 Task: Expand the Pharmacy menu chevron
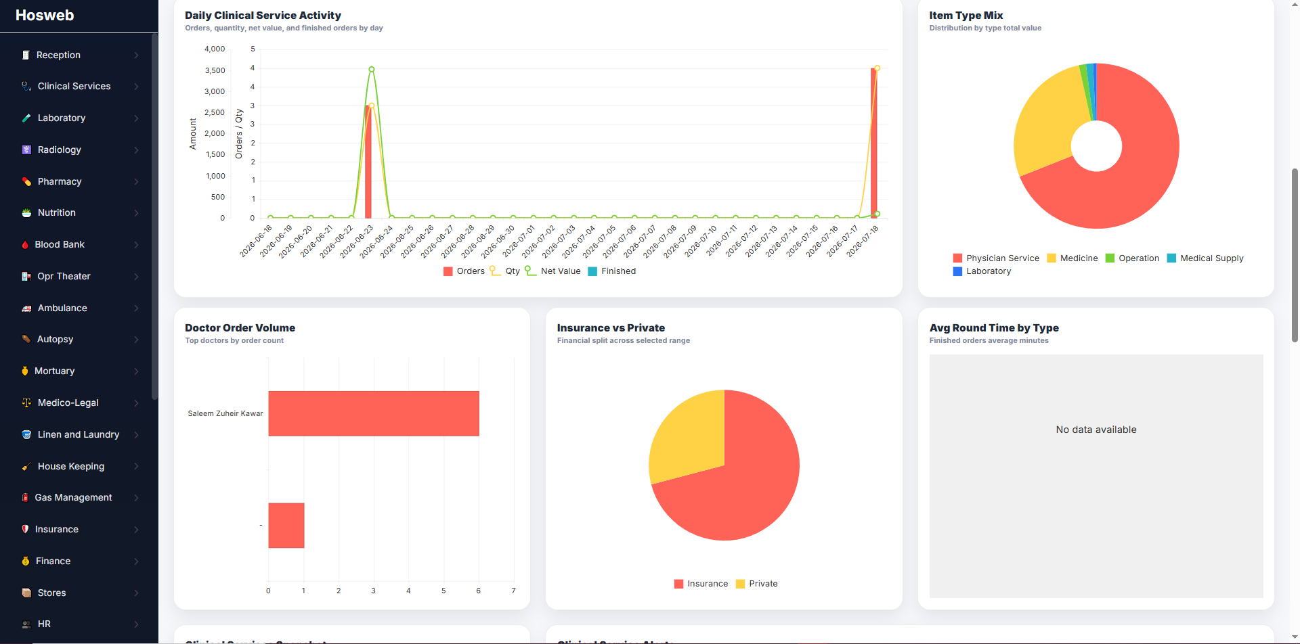pyautogui.click(x=136, y=182)
